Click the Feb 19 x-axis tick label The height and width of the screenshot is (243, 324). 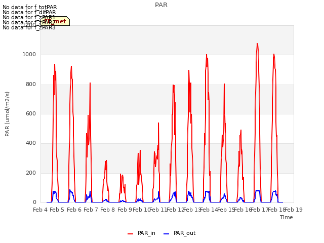pos(294,210)
